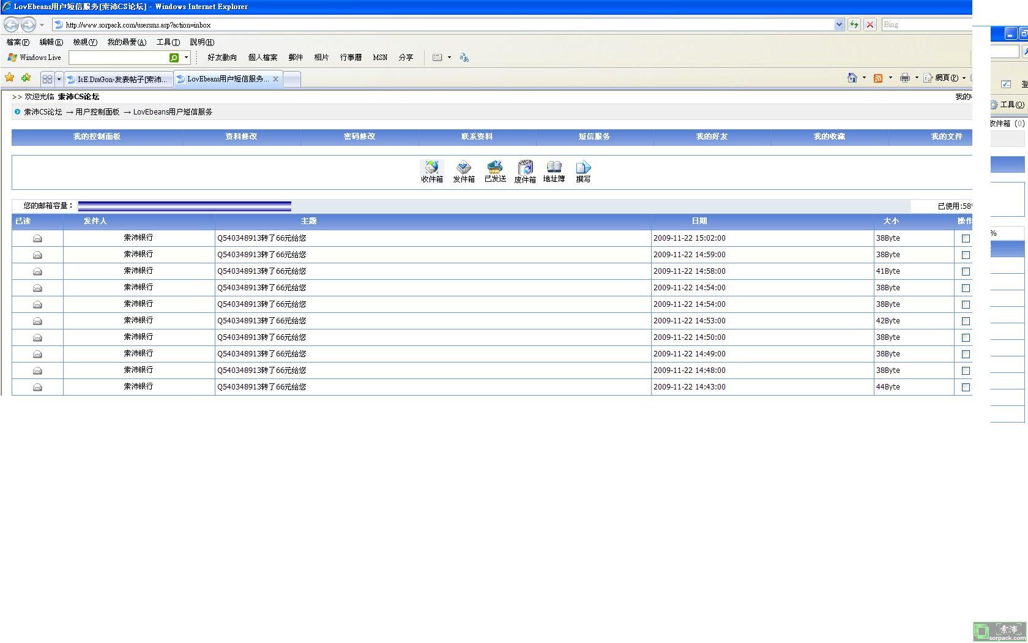Click the Bing search input field
This screenshot has width=1028, height=643.
pos(925,24)
